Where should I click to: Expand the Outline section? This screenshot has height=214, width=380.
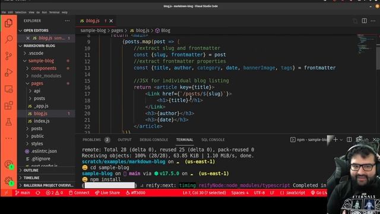click(x=46, y=171)
